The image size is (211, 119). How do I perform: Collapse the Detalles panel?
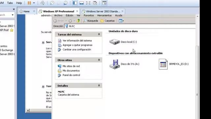[x=99, y=85]
